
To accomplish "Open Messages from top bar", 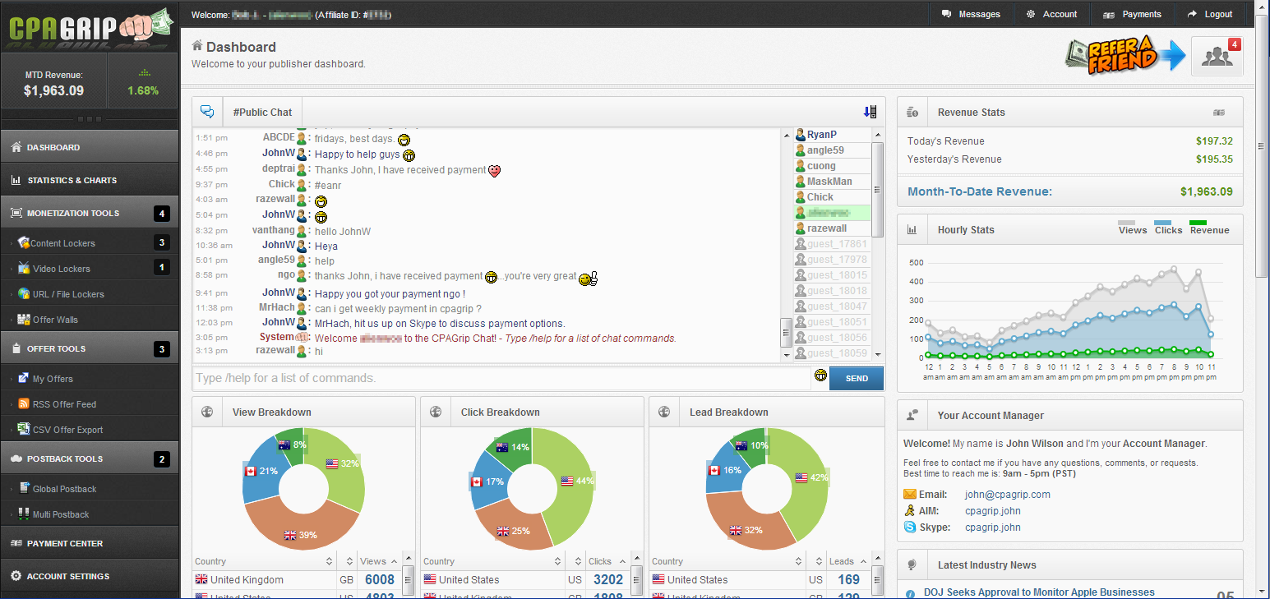I will (x=971, y=14).
